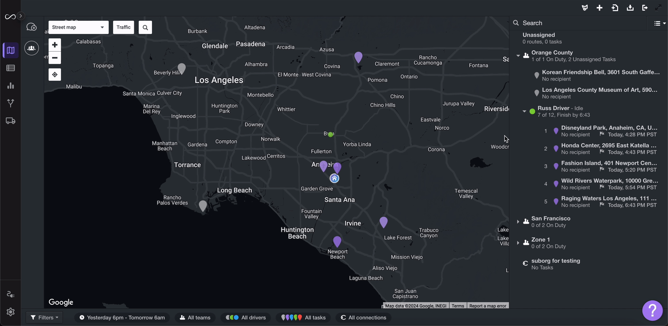Click the home hub marker on the map
This screenshot has width=668, height=326.
tap(334, 178)
